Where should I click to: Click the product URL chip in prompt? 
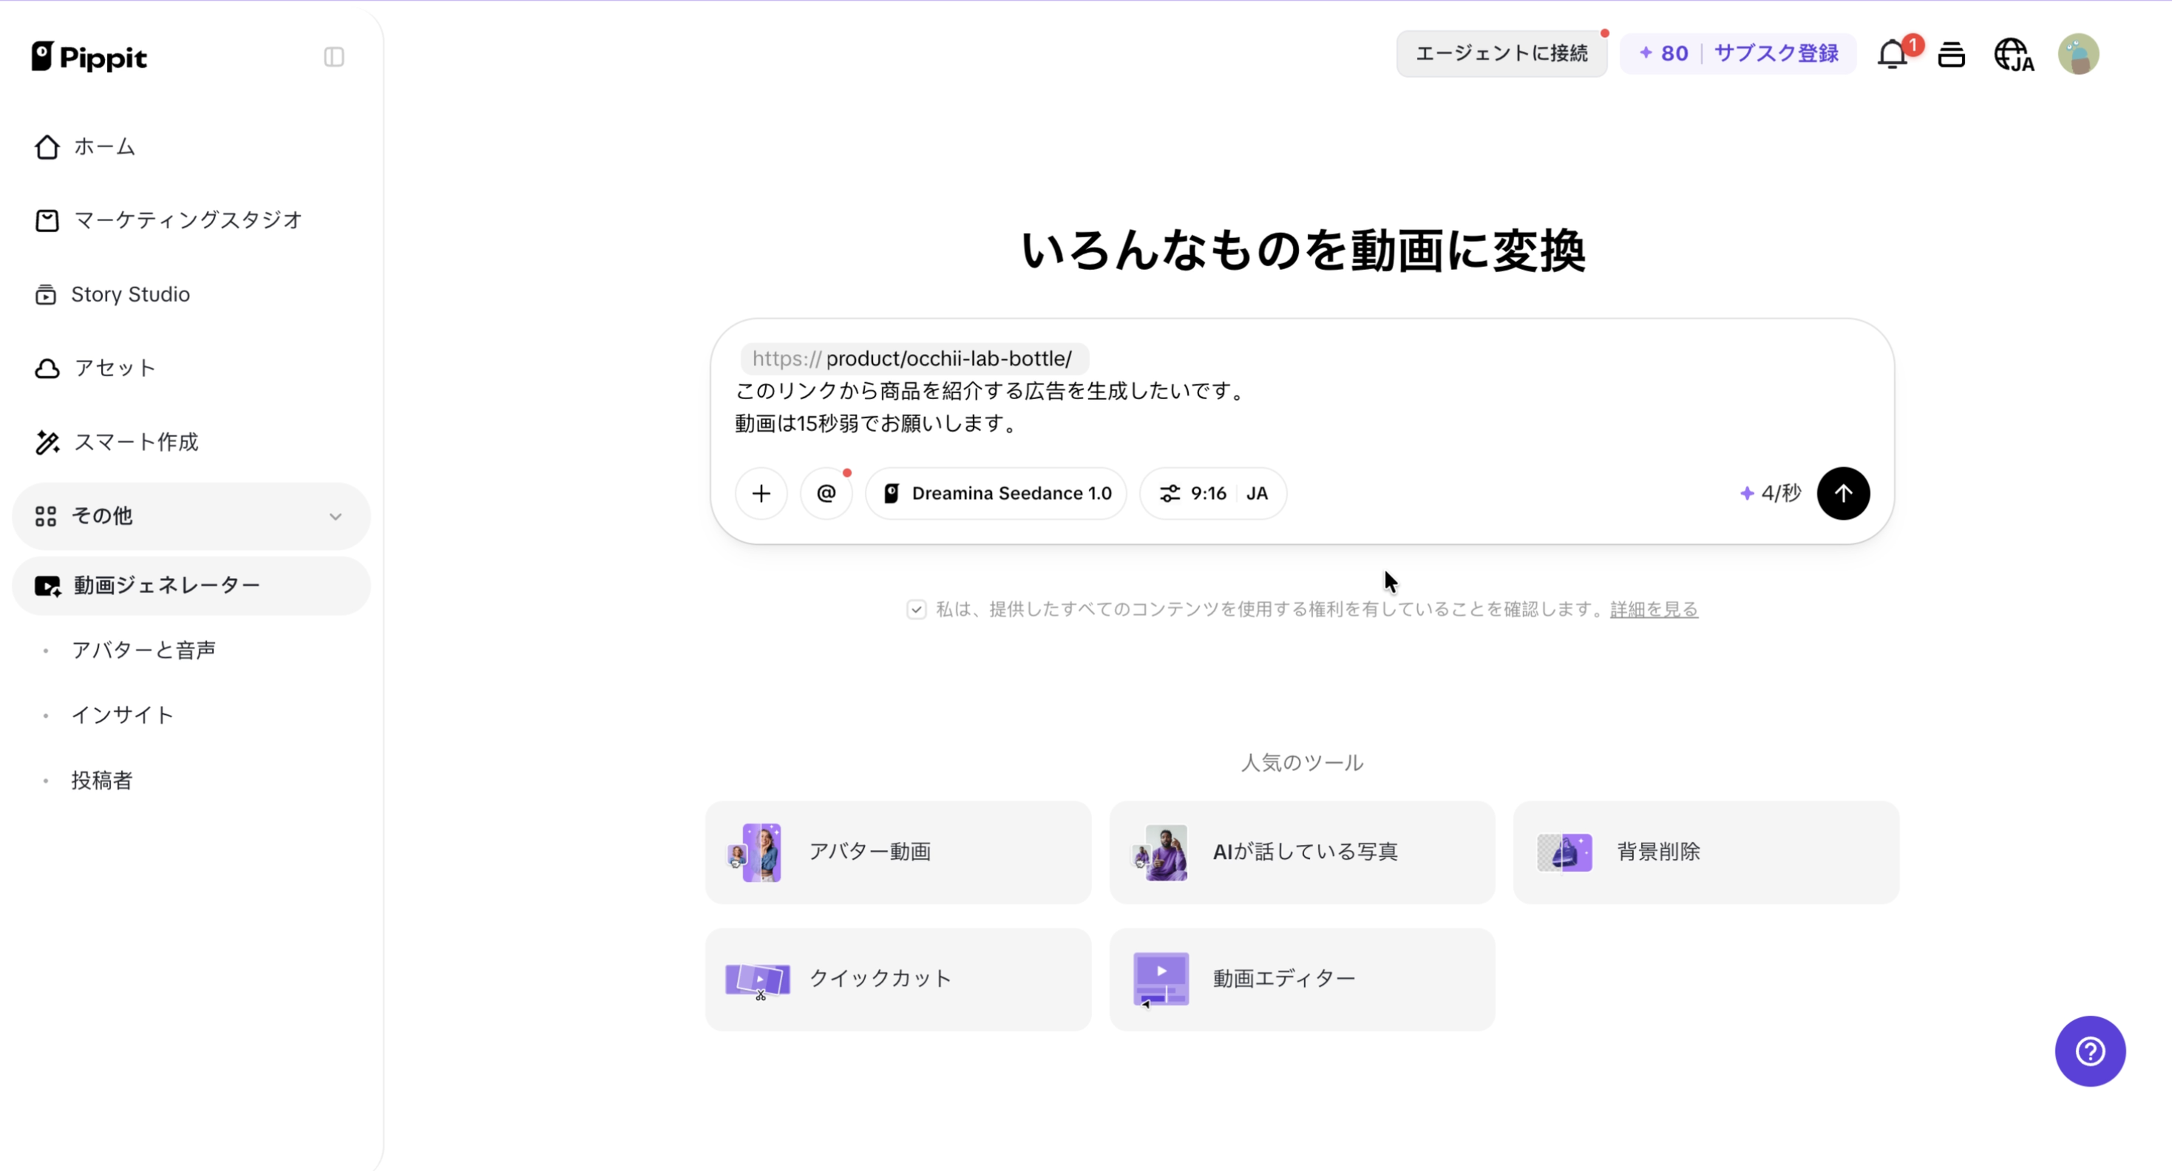coord(914,359)
